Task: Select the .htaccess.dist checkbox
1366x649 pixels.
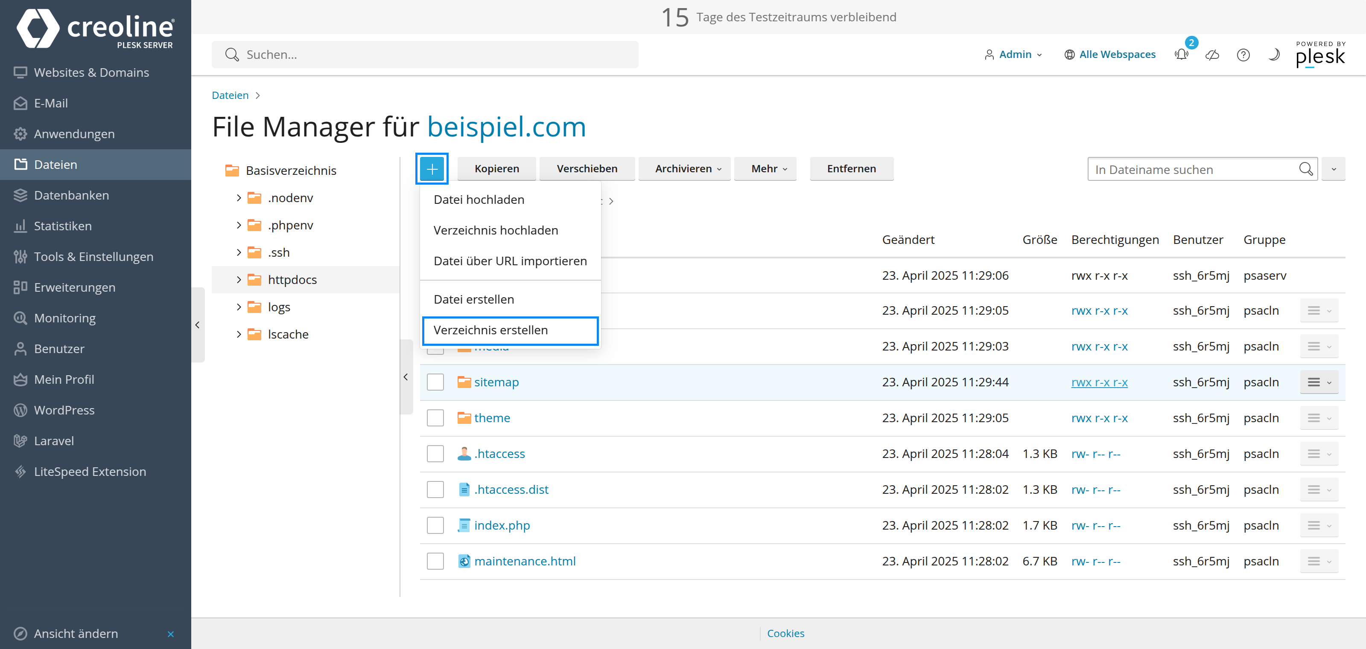Action: pos(435,490)
